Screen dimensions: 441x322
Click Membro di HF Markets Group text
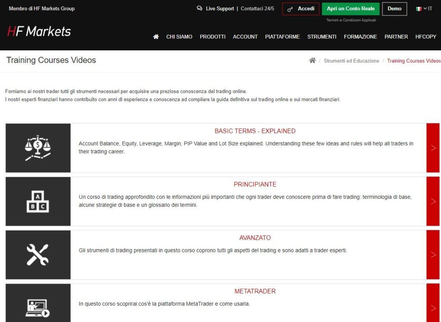click(x=42, y=9)
